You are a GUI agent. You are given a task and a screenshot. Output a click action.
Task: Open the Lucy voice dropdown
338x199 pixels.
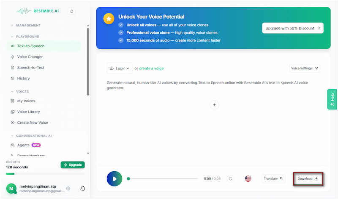pos(120,68)
